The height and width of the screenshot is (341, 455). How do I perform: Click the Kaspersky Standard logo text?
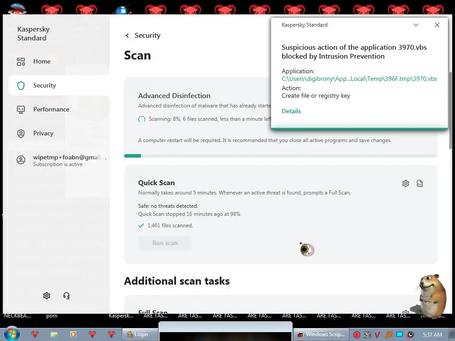pos(33,34)
